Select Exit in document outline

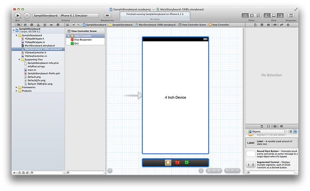(x=76, y=44)
